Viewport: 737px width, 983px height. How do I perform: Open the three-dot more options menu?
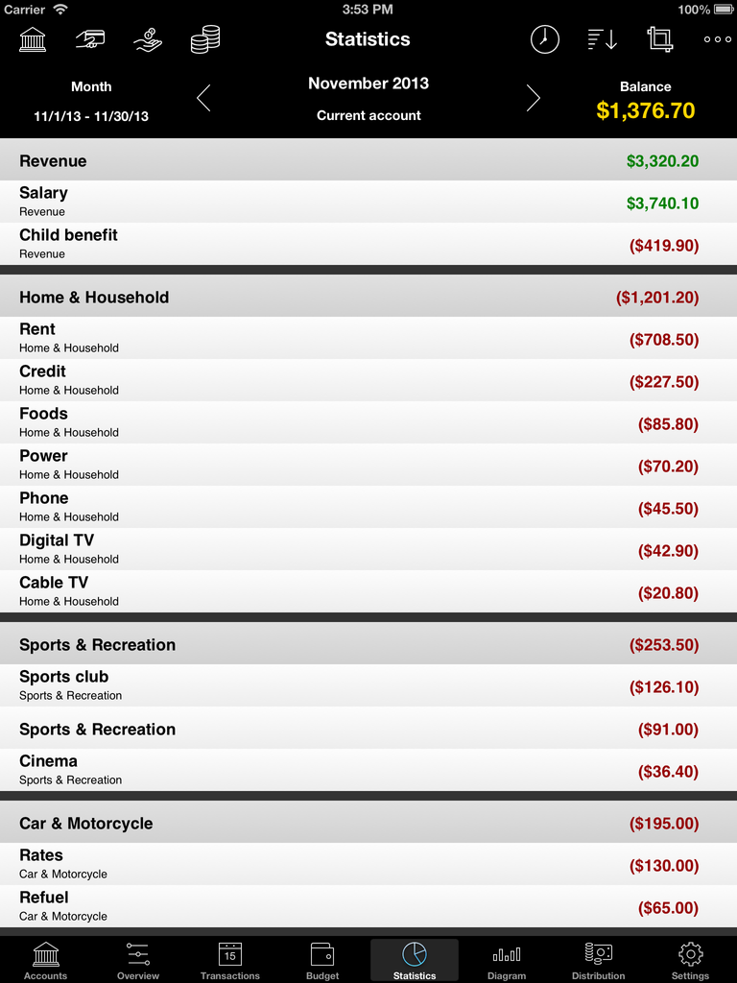[718, 39]
